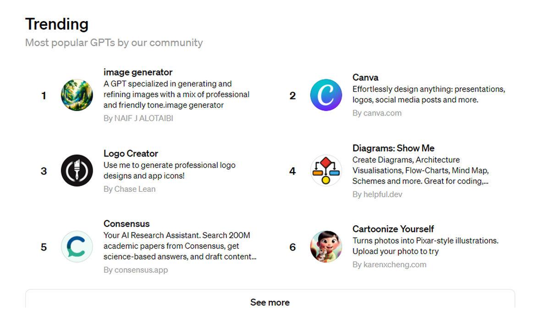Viewport: 550px width, 309px height.
Task: Click the Diagrams: Show Me flowchart icon
Action: click(x=326, y=171)
